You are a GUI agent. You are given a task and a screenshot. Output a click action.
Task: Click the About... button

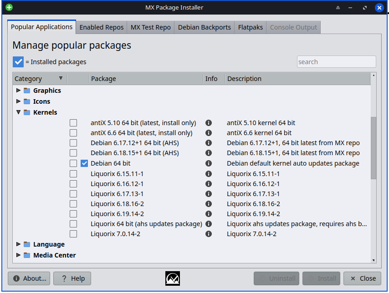[x=29, y=278]
